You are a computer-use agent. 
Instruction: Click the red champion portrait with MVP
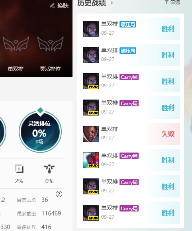91,160
